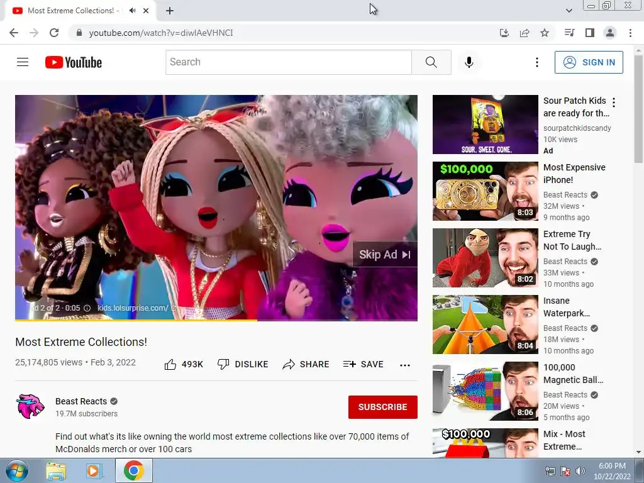This screenshot has width=644, height=483.
Task: Bookmark this page with star icon
Action: click(545, 33)
